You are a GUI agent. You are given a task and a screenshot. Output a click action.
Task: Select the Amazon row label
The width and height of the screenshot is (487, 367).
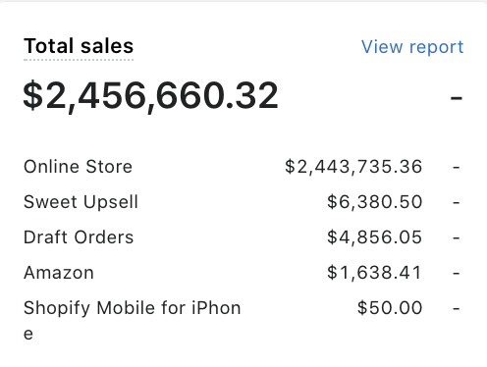tap(59, 273)
